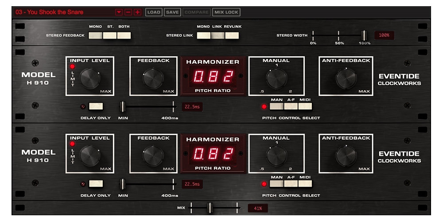Select BOTH stereo feedback button
The image size is (443, 221).
tap(124, 35)
